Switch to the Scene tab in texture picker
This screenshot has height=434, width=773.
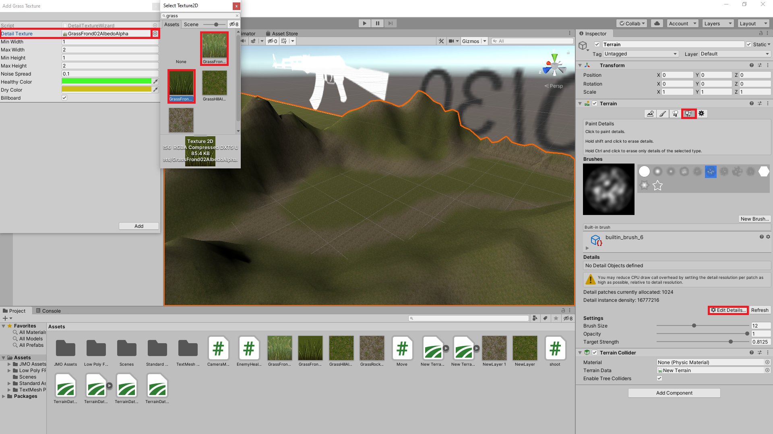click(191, 24)
